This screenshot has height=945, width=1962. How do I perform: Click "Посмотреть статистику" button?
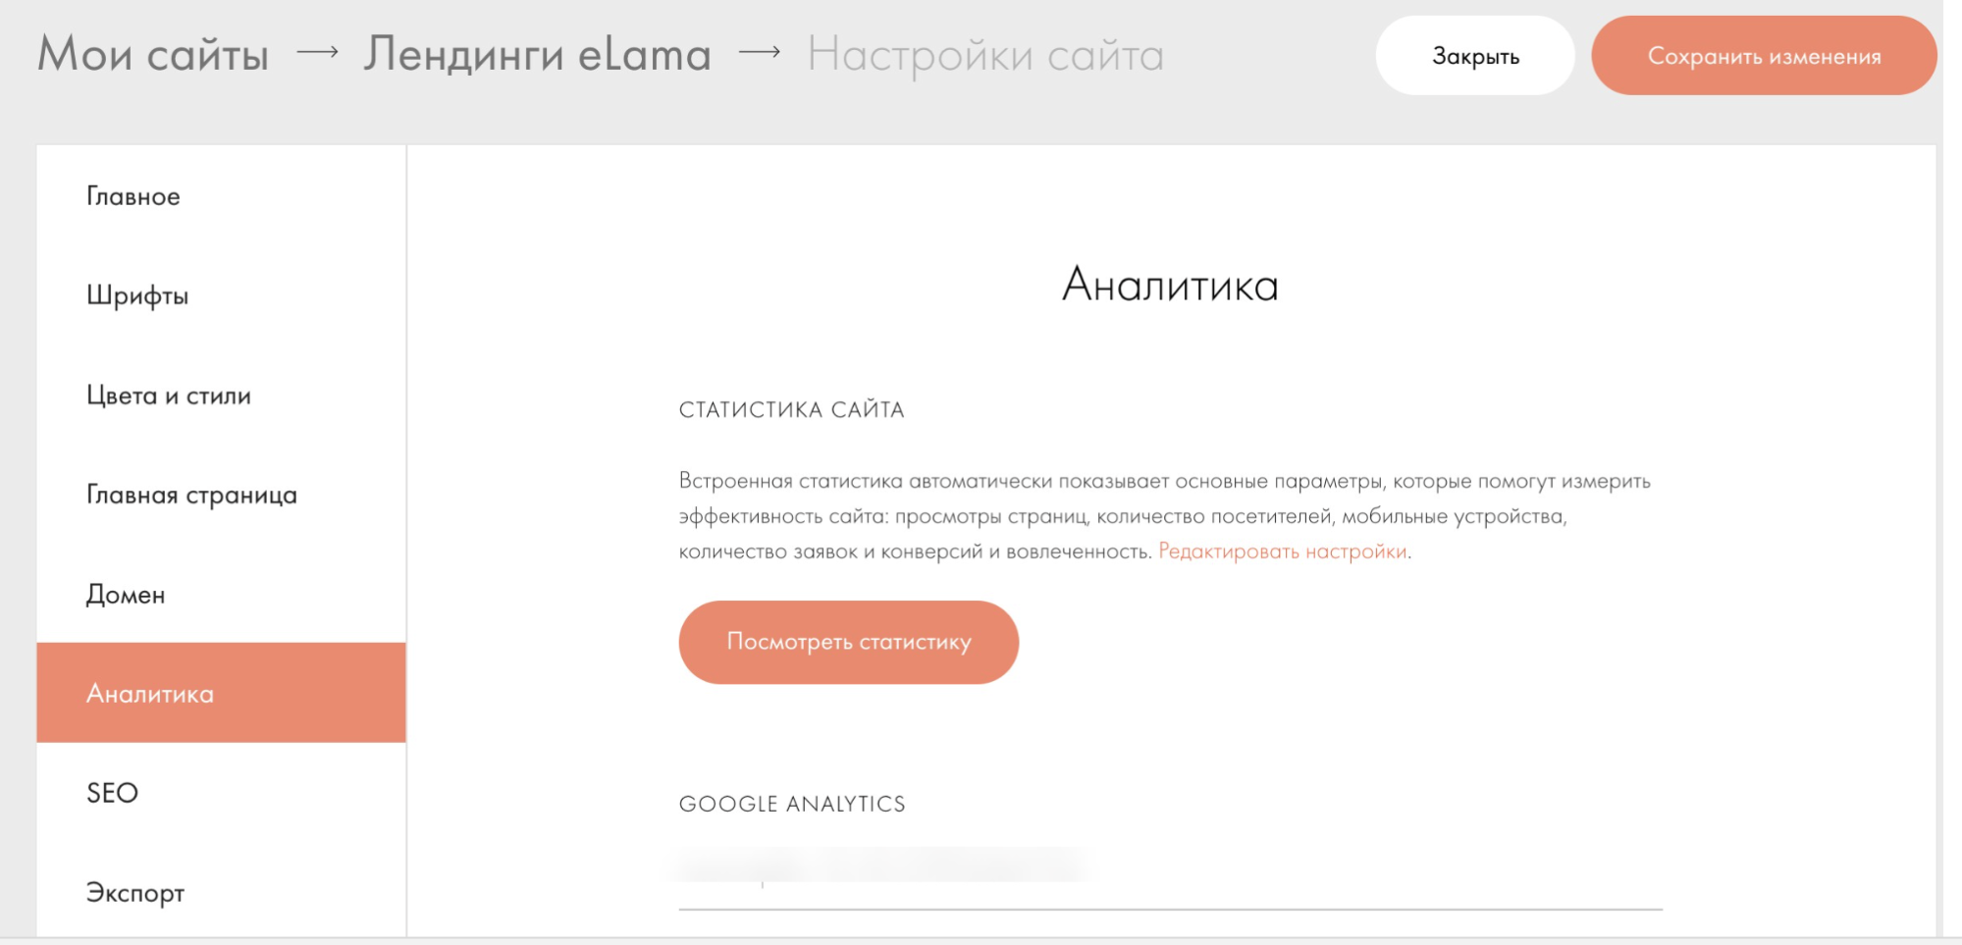[x=848, y=642]
